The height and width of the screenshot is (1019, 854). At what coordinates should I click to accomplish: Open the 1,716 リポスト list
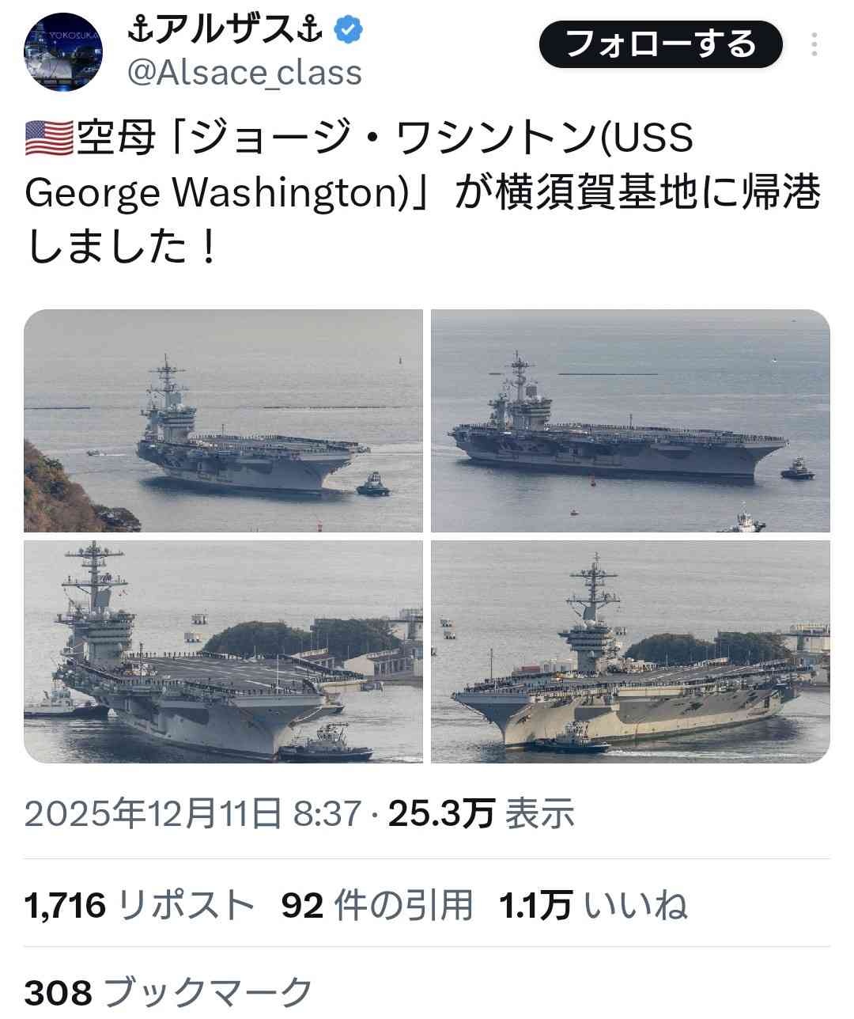tap(140, 904)
